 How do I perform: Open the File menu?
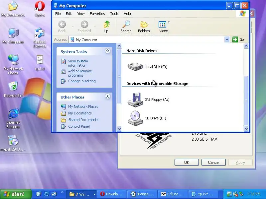pyautogui.click(x=58, y=14)
